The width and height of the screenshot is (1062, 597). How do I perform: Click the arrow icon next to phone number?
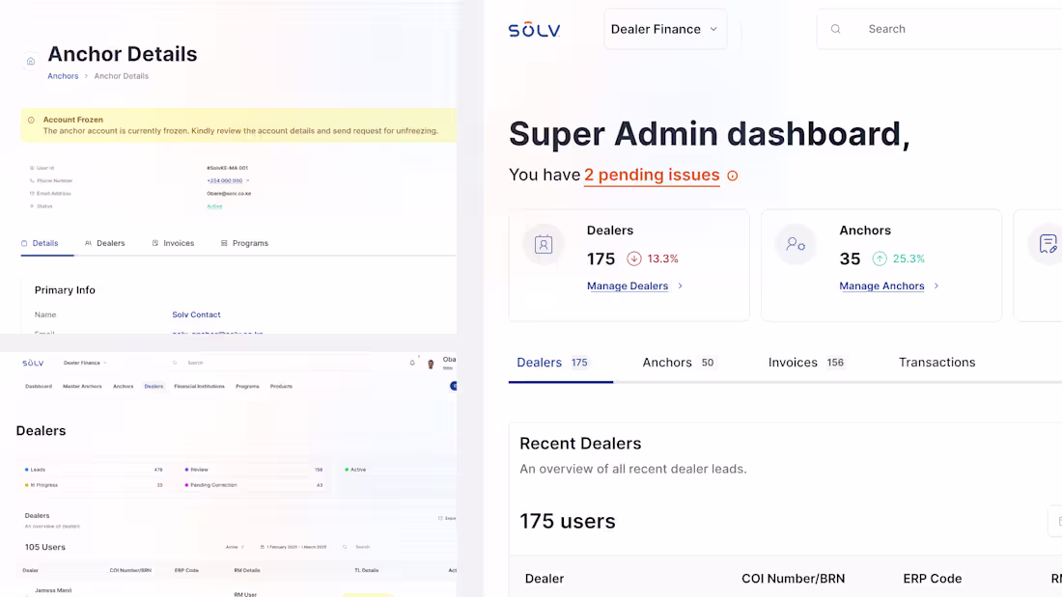(248, 180)
